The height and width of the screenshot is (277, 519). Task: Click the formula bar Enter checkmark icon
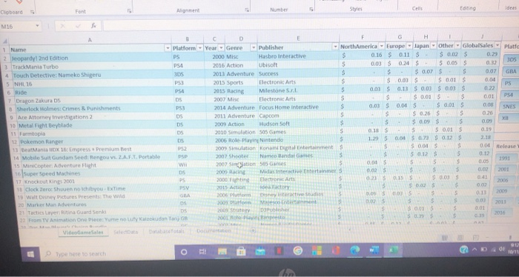[x=78, y=26]
